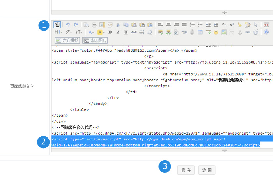273x175 pixels.
Task: Open the text color picker
Action: point(91,32)
